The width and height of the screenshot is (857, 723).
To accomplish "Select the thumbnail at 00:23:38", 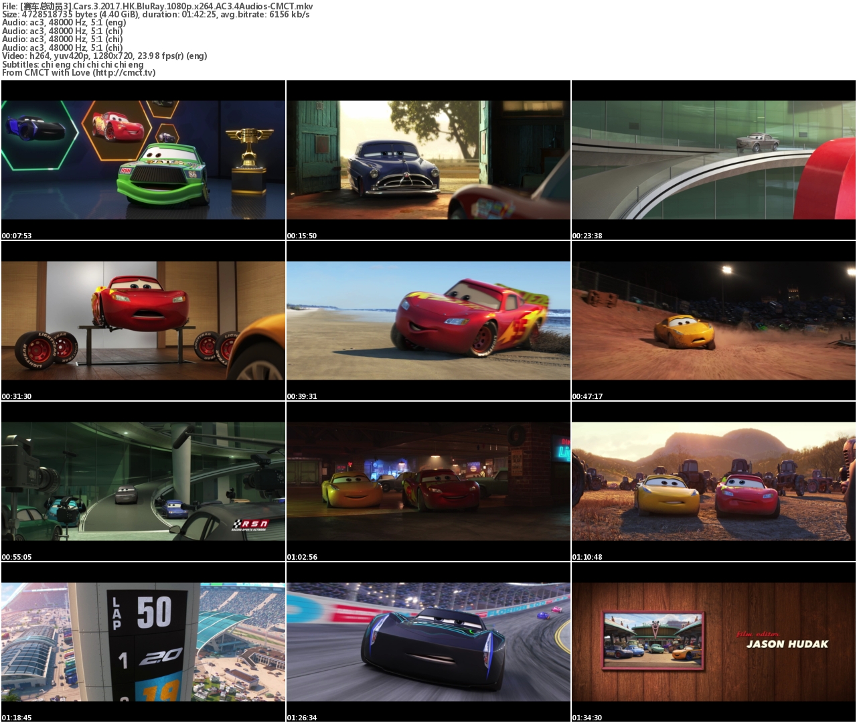I will click(714, 160).
